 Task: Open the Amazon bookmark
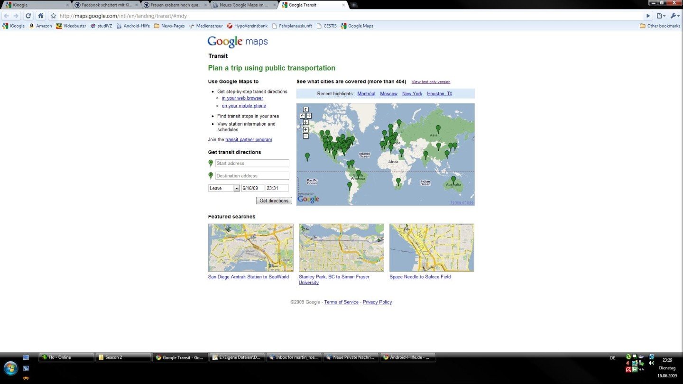click(x=41, y=26)
